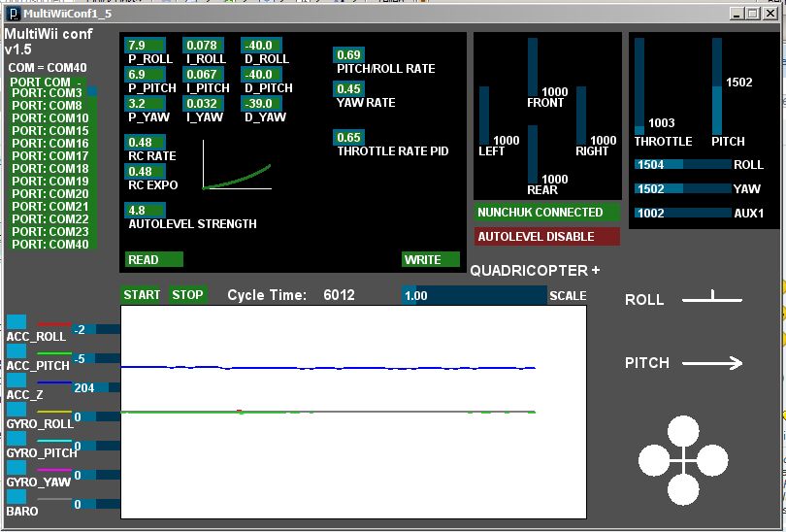Click the ROLL angle indicator icon
Image resolution: width=786 pixels, height=532 pixels.
(x=712, y=297)
